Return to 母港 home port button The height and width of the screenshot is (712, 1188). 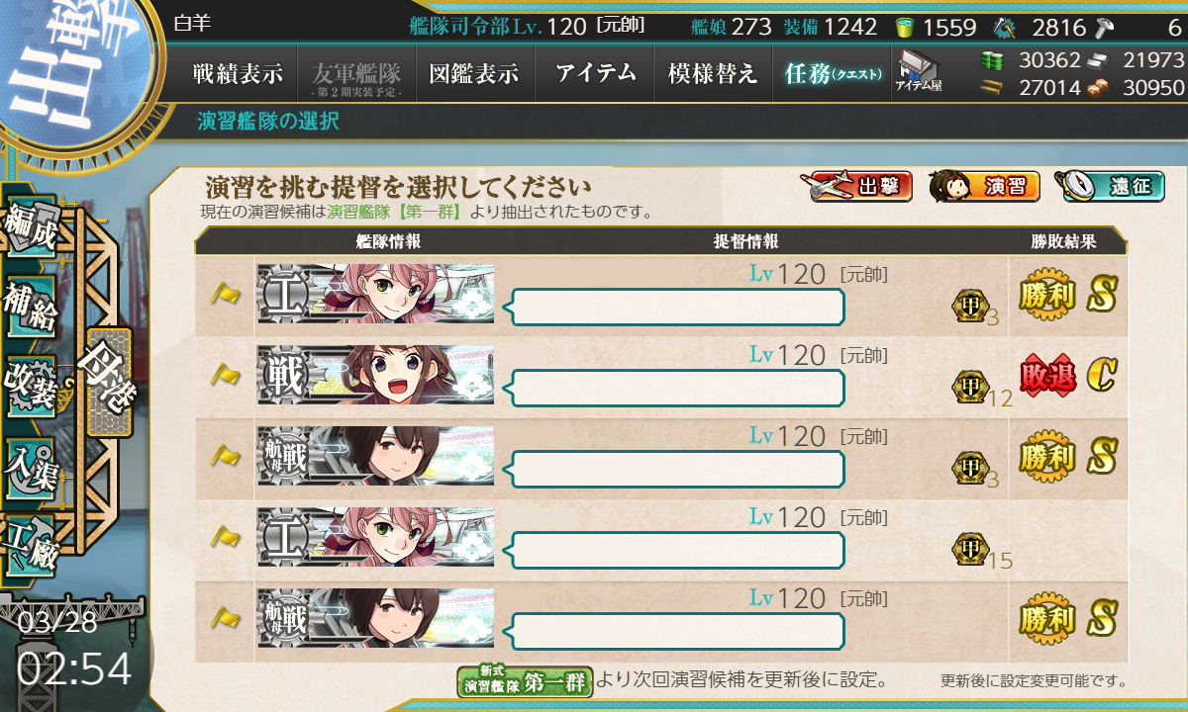[x=109, y=383]
